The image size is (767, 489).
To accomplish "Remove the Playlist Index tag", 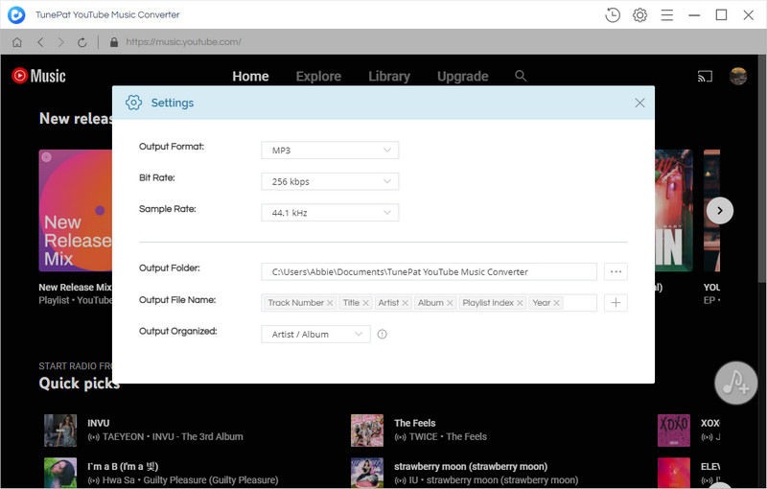I will coord(520,303).
